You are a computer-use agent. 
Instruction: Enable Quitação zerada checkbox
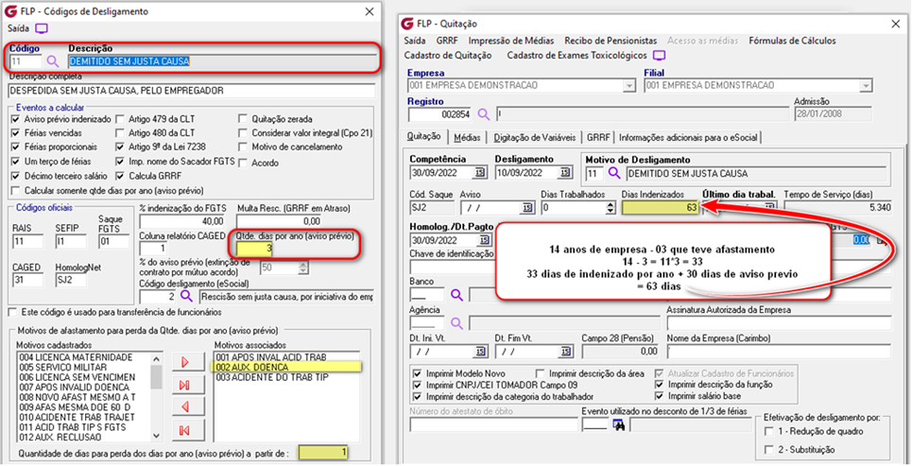click(x=243, y=119)
